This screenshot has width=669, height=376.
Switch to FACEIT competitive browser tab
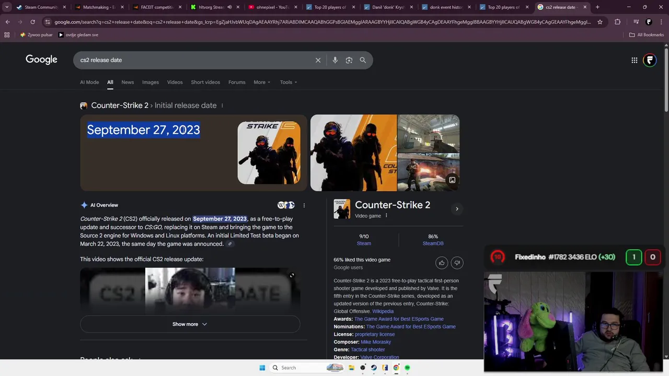pos(156,7)
